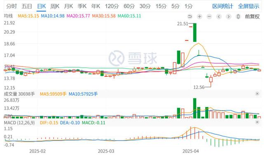The image size is (272, 157).
Task: Open 区间统计 range statistics
Action: 223,6
